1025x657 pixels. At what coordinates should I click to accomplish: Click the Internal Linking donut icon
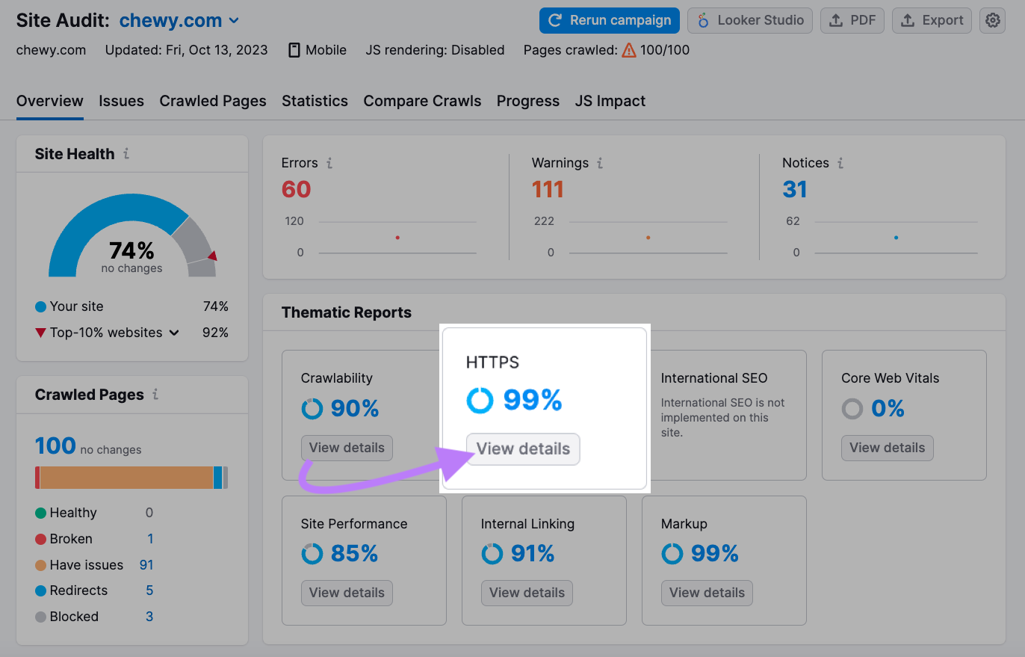492,554
